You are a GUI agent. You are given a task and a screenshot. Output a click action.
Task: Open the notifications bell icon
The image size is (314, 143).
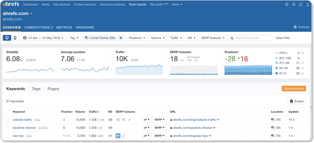(294, 4)
